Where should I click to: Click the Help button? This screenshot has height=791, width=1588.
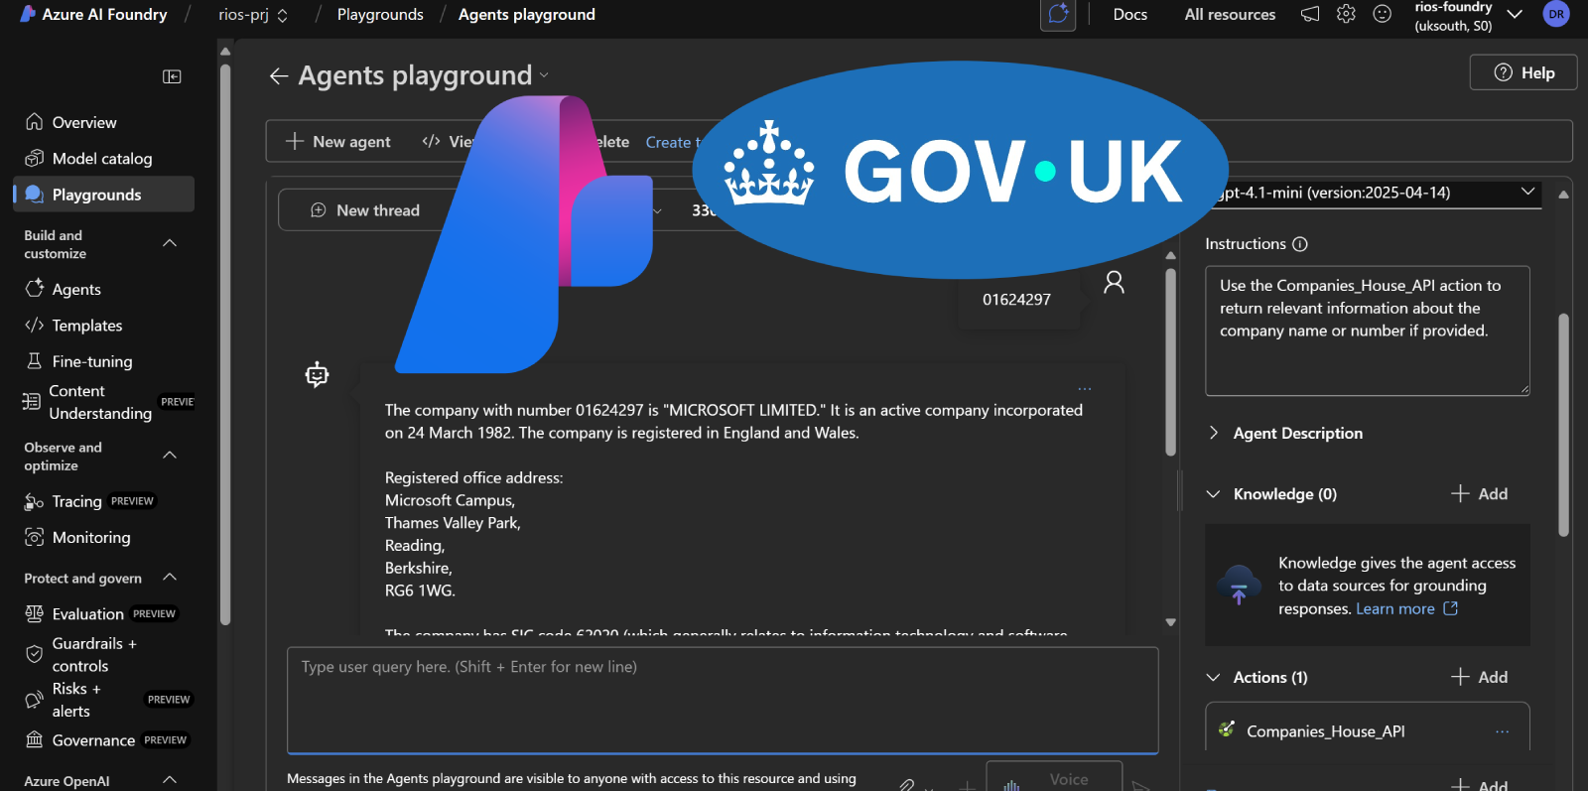(1523, 72)
